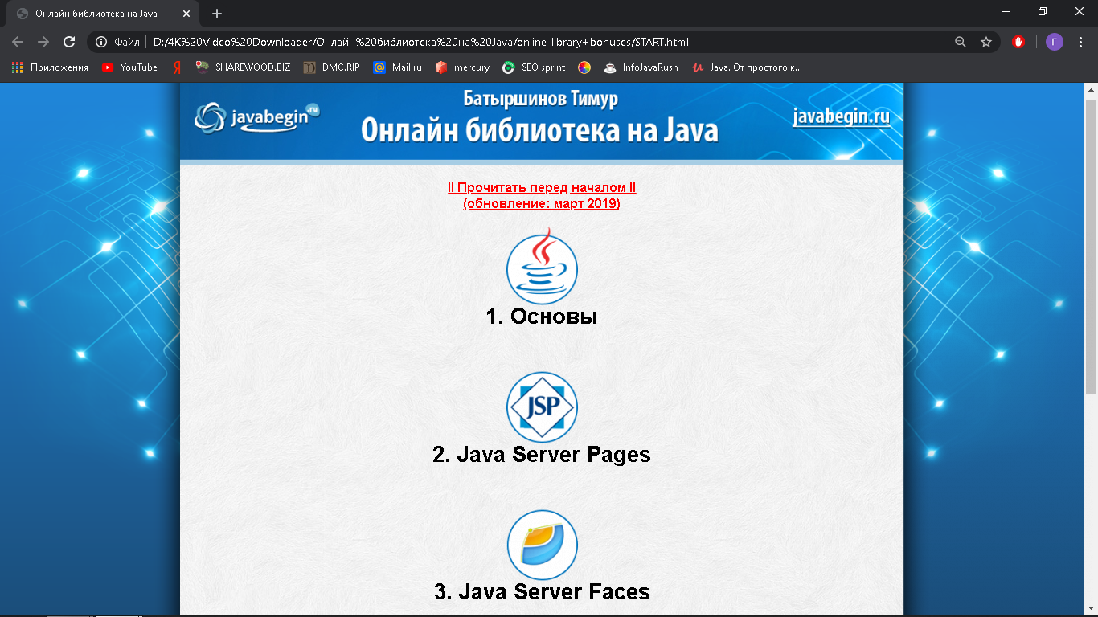
Task: Open the zoom magnifier icon in address bar
Action: pos(960,42)
